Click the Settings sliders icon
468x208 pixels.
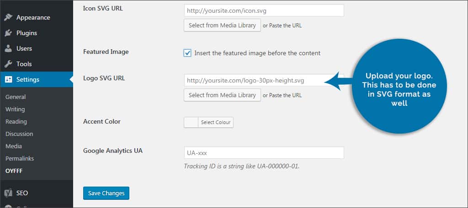(x=8, y=80)
